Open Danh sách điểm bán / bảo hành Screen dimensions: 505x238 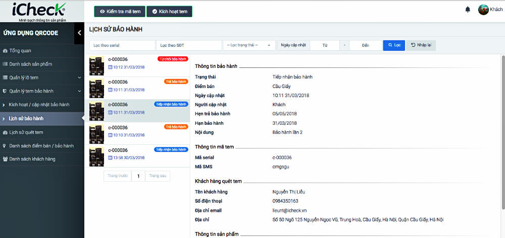(42, 146)
